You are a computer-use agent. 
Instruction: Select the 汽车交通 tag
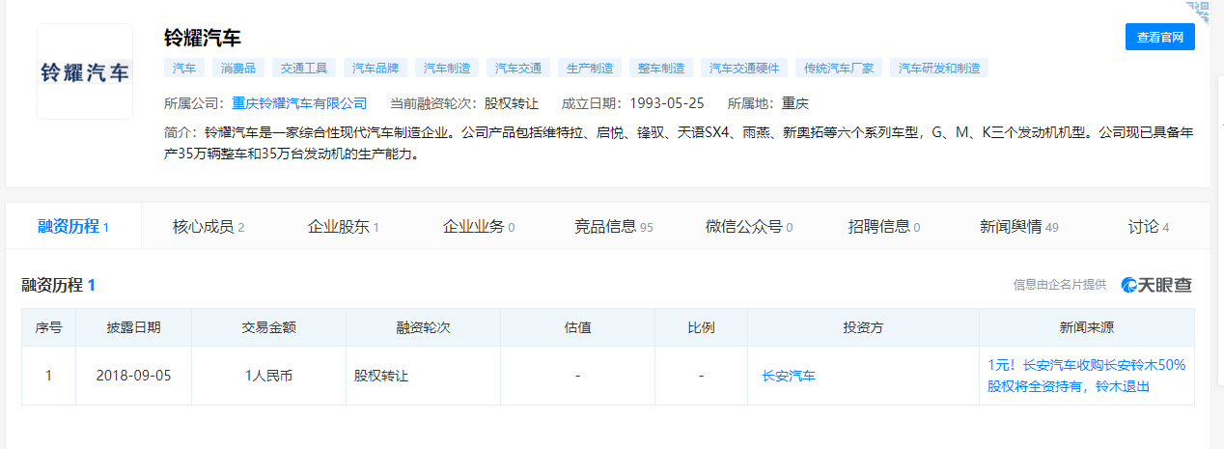(x=518, y=69)
